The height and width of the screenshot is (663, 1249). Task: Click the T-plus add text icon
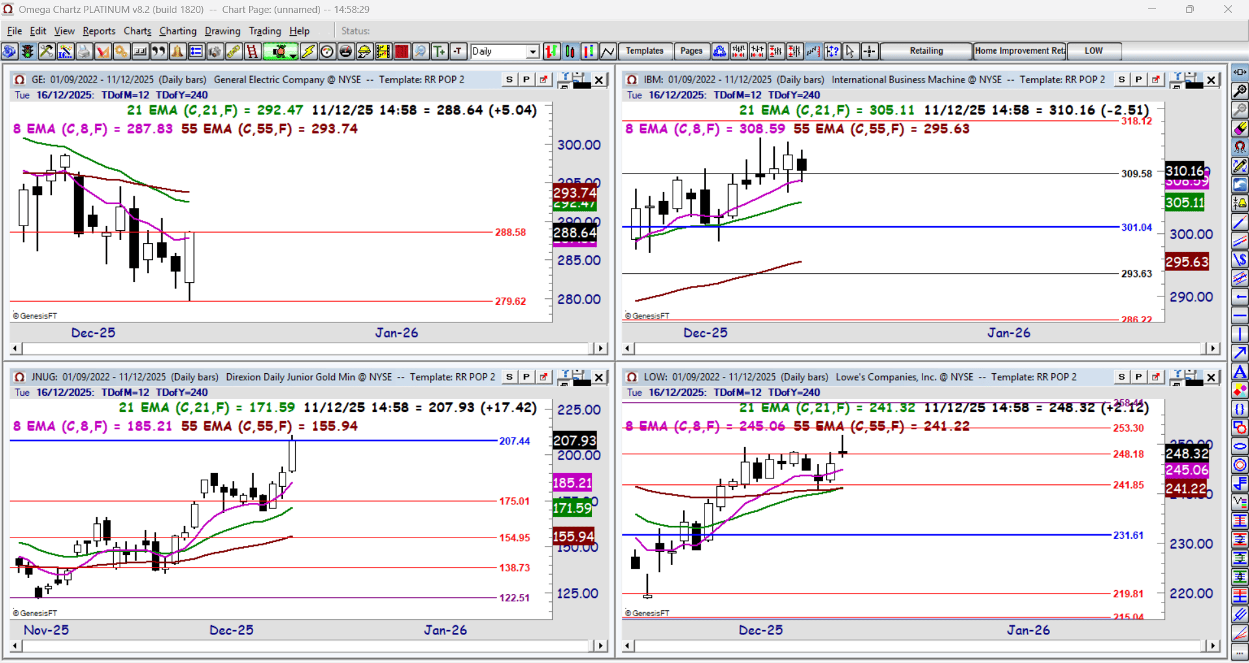[440, 51]
